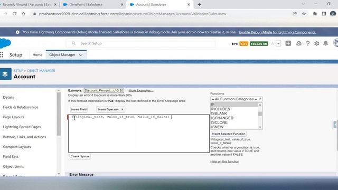This screenshot has width=338, height=190.
Task: Open Help on this function link
Action: click(x=224, y=161)
